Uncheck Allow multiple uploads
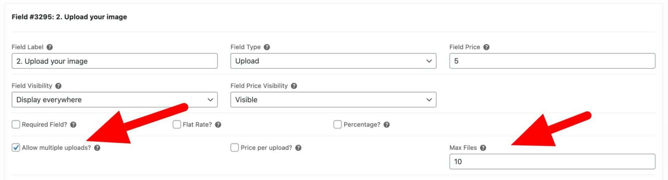The image size is (668, 180). [16, 148]
